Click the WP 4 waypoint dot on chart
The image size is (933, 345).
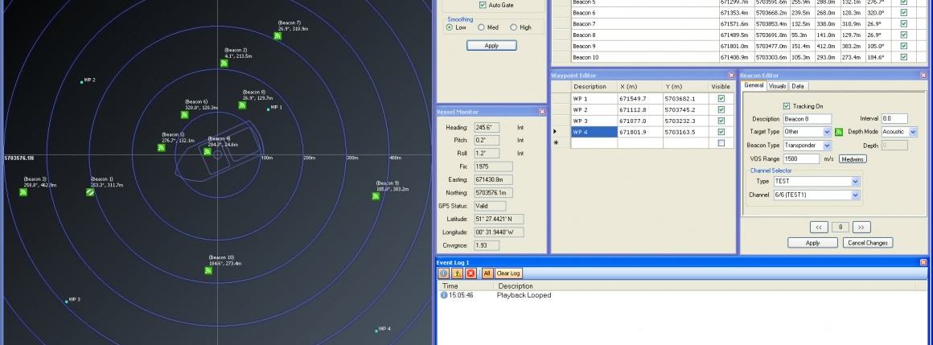tap(376, 331)
